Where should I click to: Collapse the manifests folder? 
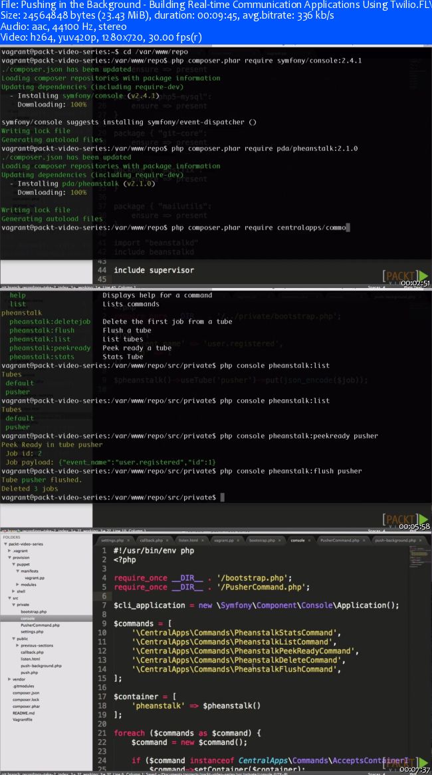click(18, 571)
